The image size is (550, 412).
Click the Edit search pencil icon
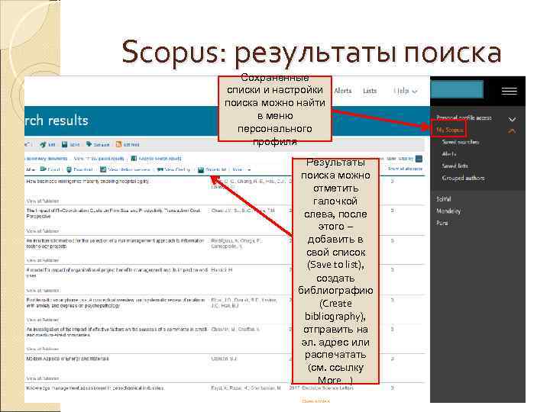pyautogui.click(x=43, y=144)
